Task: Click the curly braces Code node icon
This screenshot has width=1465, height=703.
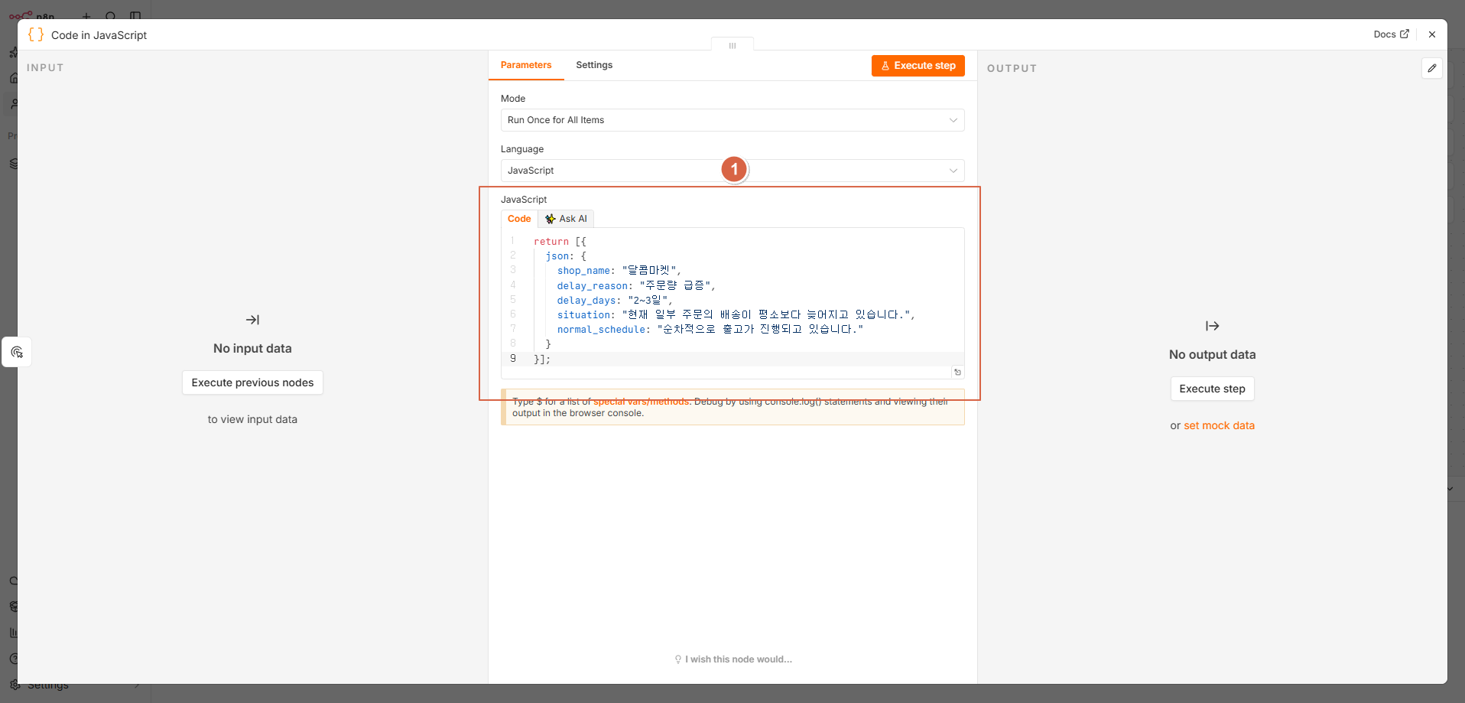Action: (x=35, y=34)
